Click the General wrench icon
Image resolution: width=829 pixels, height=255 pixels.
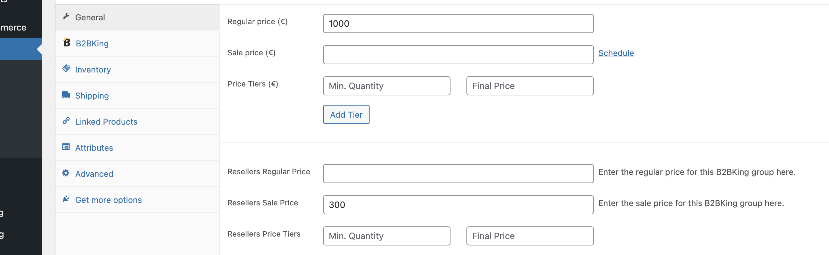[66, 17]
